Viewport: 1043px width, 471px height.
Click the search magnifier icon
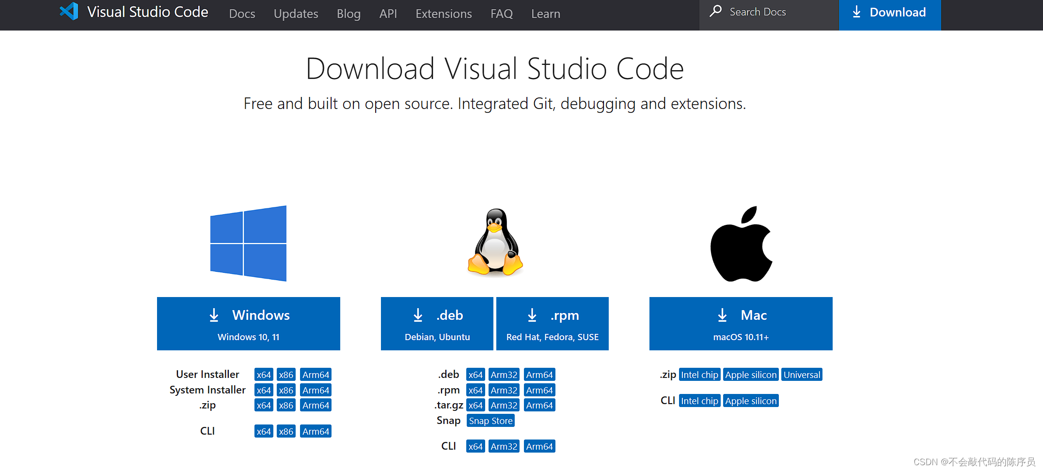716,11
